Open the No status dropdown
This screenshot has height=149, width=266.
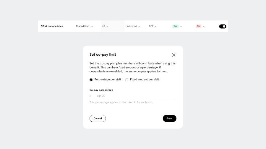[204, 26]
